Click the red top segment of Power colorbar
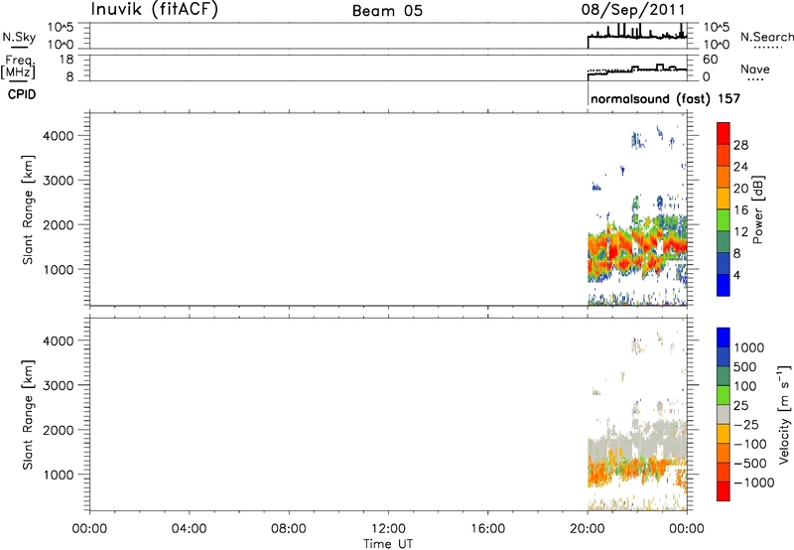Screen dimensions: 794x550 724,133
